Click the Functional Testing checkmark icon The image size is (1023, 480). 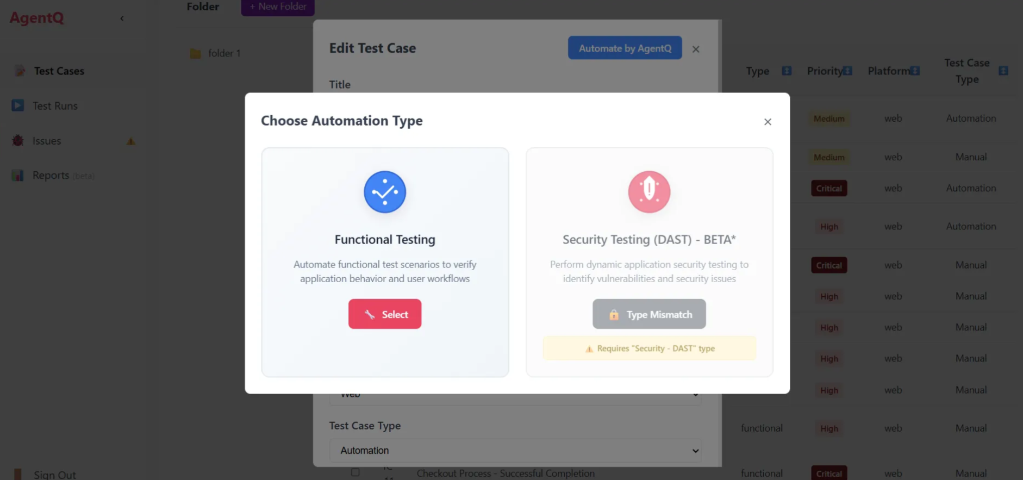(x=385, y=192)
